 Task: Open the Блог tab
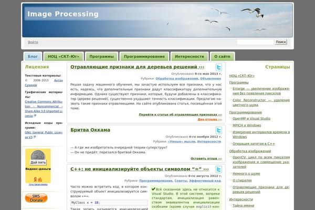pos(33,57)
